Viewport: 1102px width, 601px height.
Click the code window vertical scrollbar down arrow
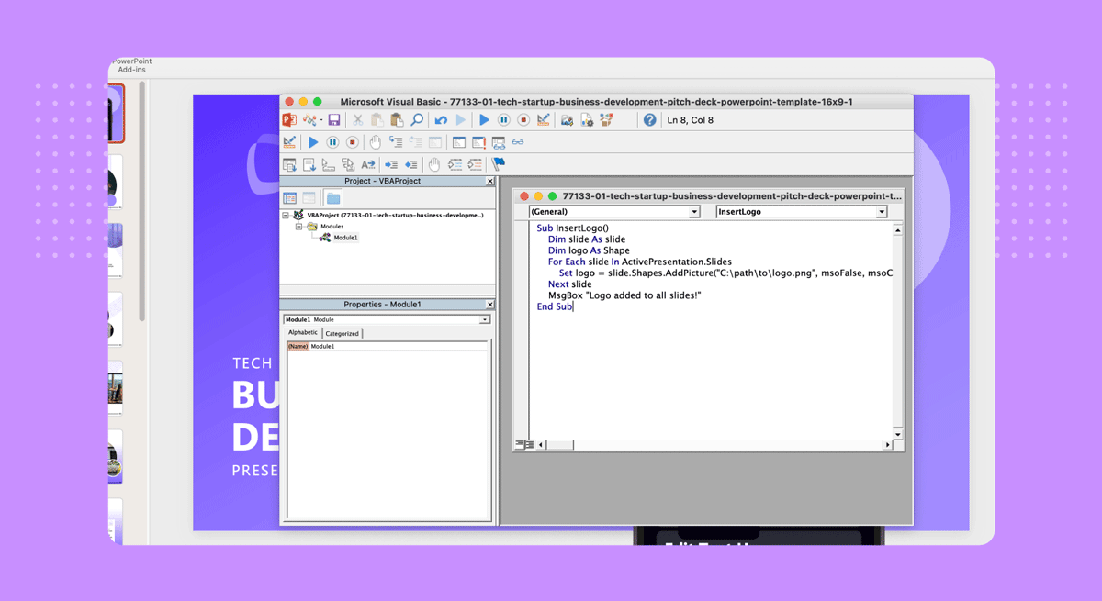[897, 433]
